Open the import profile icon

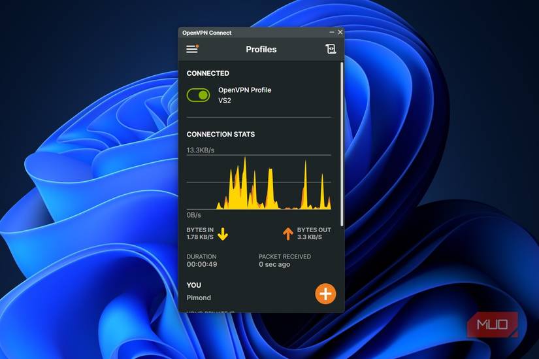pos(331,49)
